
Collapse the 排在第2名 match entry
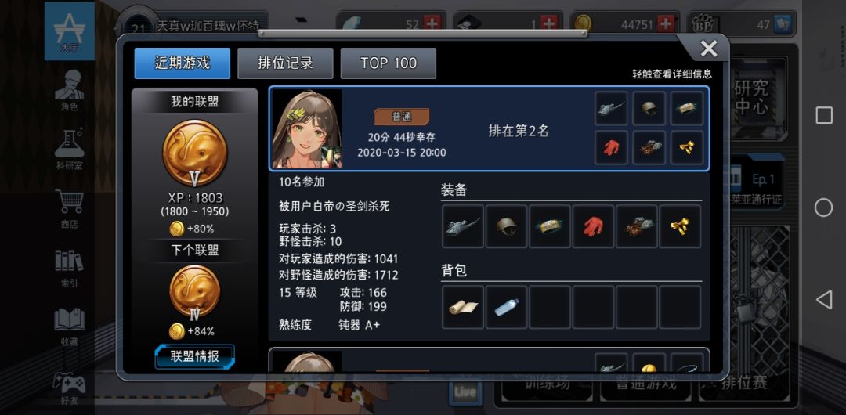pyautogui.click(x=490, y=129)
